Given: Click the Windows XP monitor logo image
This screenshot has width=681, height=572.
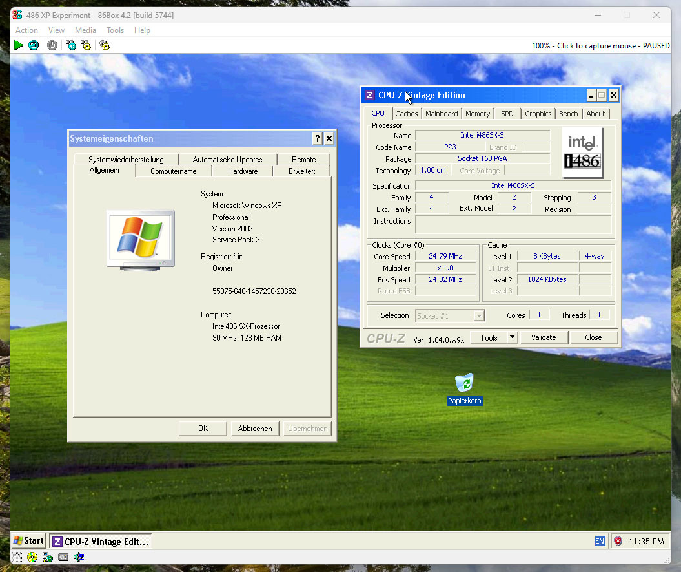Looking at the screenshot, I should coord(141,240).
